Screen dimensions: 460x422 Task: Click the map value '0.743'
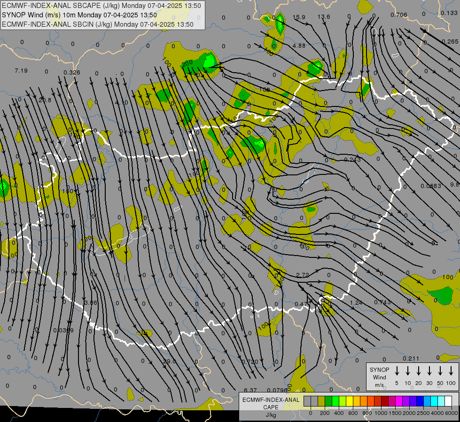coord(382,302)
